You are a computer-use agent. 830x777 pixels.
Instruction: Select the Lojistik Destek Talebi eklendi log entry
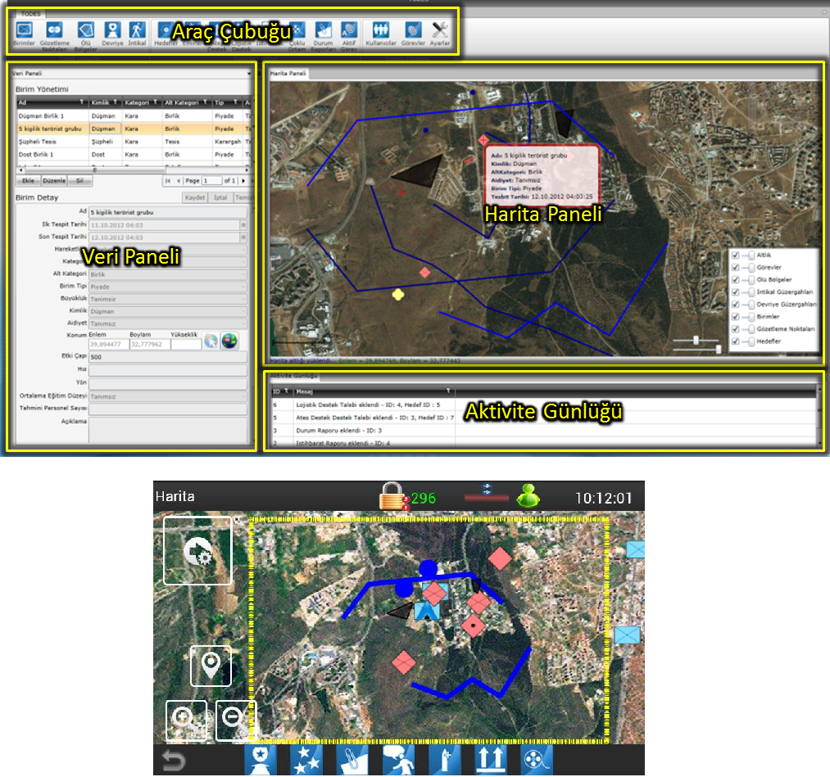click(543, 404)
